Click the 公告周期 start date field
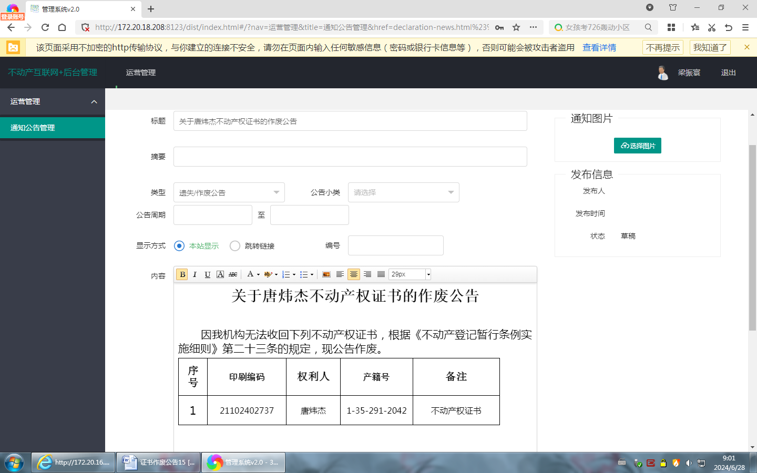 click(x=213, y=215)
